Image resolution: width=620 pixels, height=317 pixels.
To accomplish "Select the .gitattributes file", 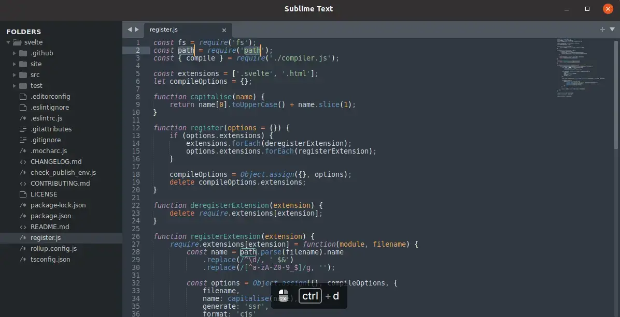I will 51,129.
